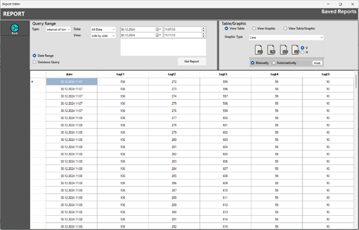Decrease start time 11:07:55 with down arrow
Screen dimensions: 359x230
point(204,30)
